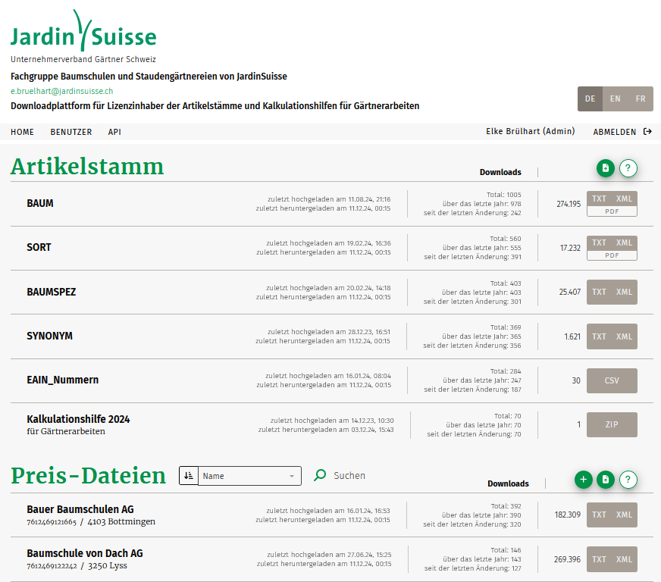661x582 pixels.
Task: Click the Preis-Dateien heading
Action: (x=89, y=476)
